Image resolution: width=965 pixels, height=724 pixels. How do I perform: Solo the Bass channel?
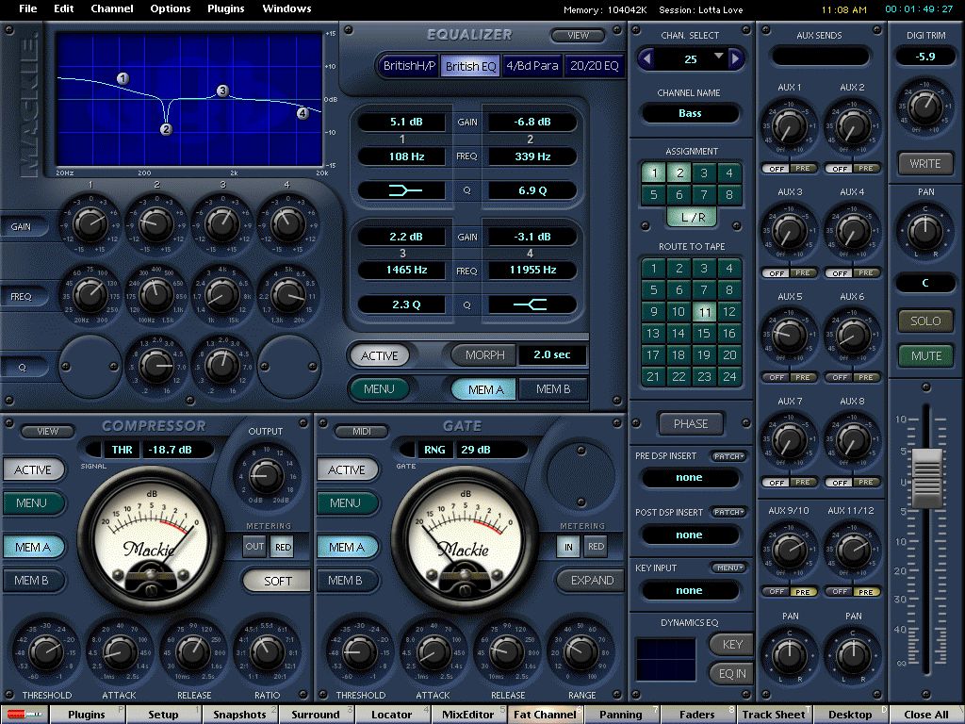click(x=925, y=321)
